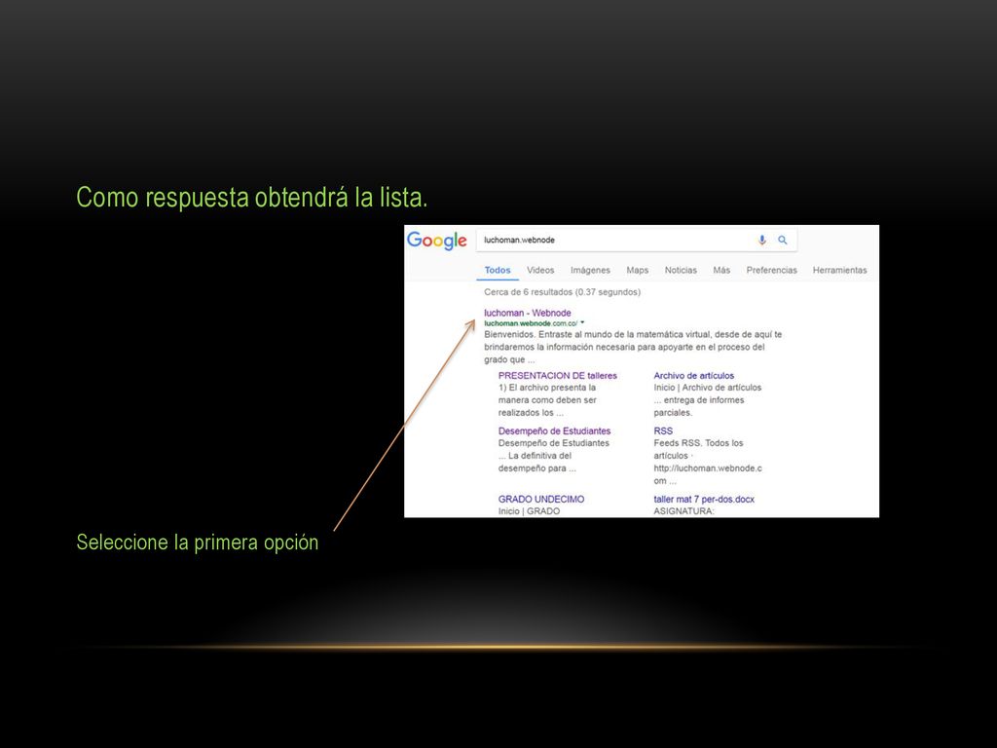Switch to the Maps tab

637,270
